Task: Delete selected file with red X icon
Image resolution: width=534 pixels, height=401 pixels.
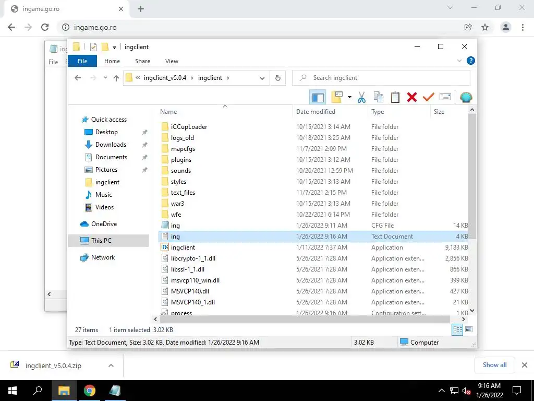Action: pyautogui.click(x=412, y=98)
